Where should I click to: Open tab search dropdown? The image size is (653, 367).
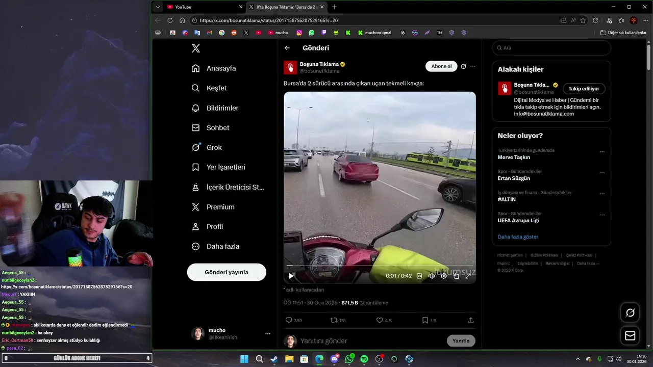tap(158, 7)
